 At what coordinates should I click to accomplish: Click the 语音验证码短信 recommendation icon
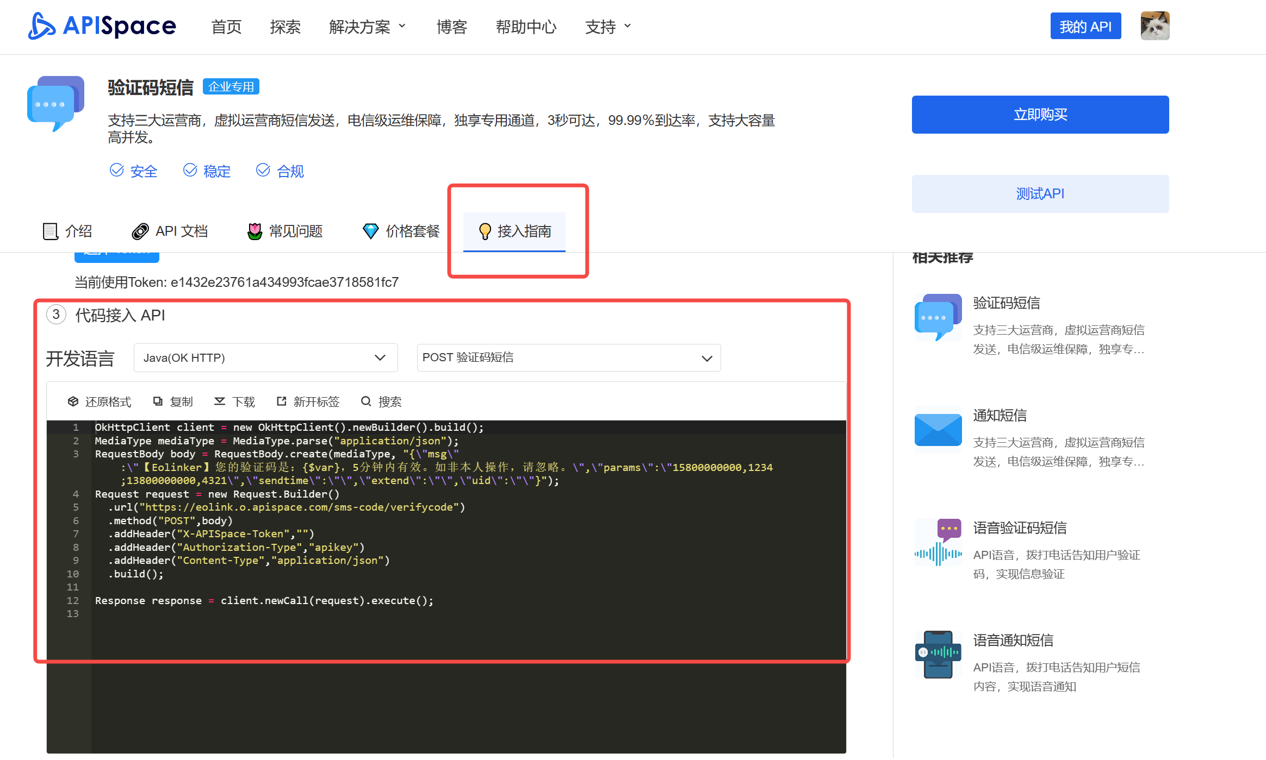coord(938,542)
